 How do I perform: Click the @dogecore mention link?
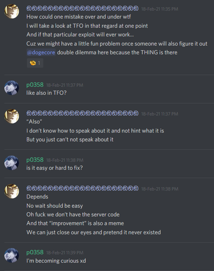[x=41, y=52]
